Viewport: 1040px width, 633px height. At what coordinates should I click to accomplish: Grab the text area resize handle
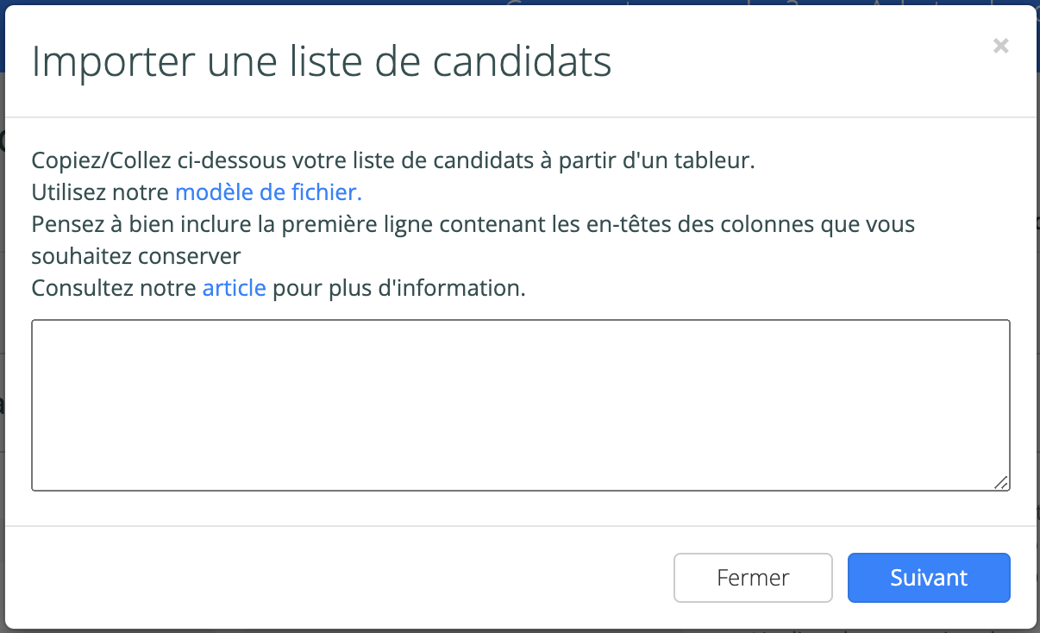1001,483
